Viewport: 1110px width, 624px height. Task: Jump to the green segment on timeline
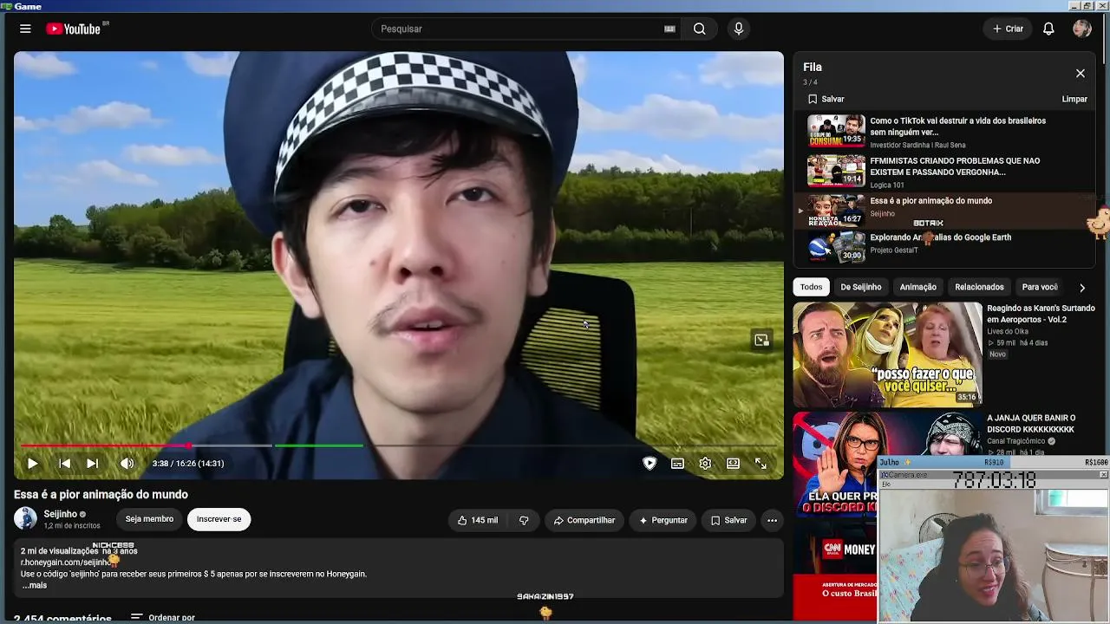pos(318,445)
